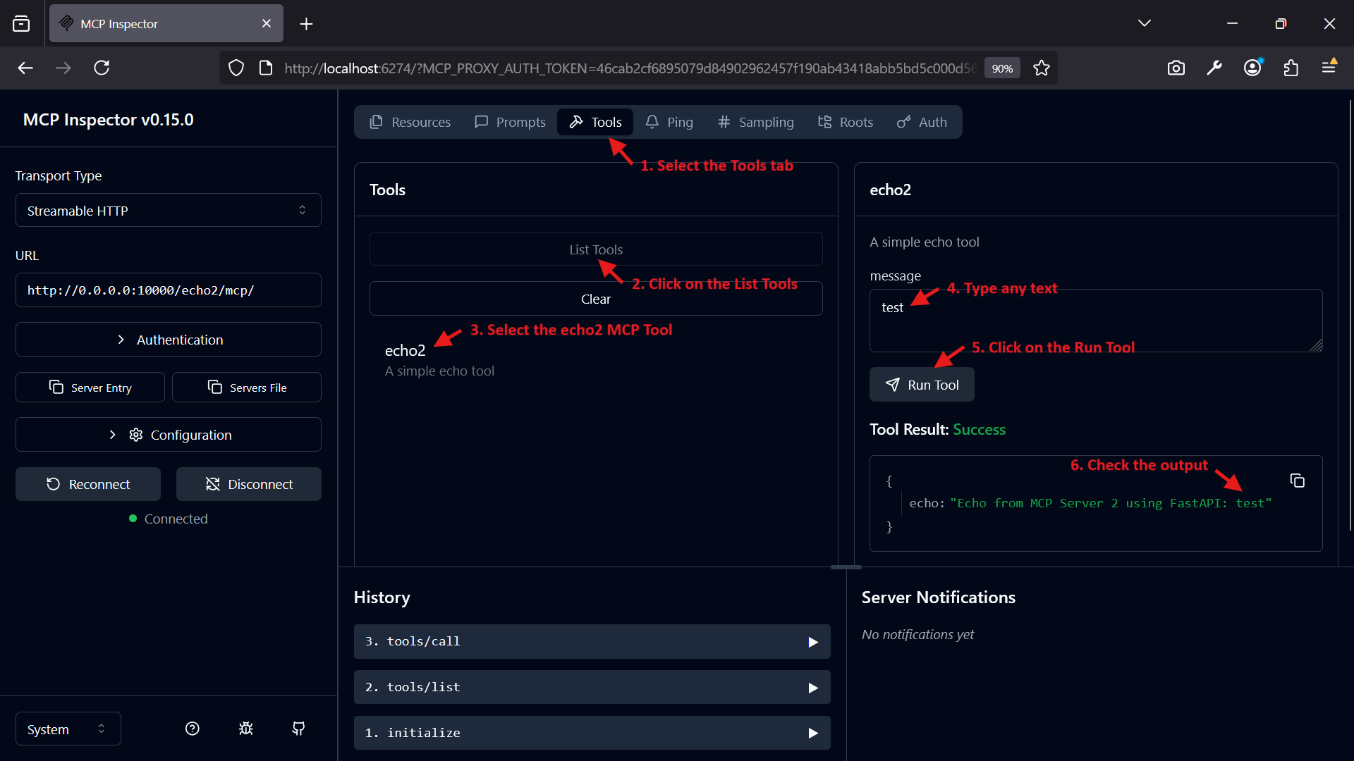Click the bug debugging icon in sidebar

coord(245,729)
